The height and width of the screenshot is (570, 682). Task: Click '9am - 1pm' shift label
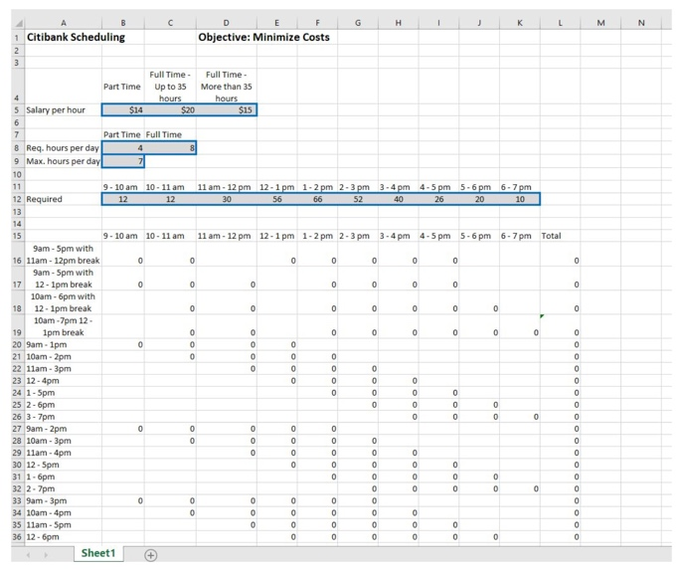pyautogui.click(x=47, y=344)
